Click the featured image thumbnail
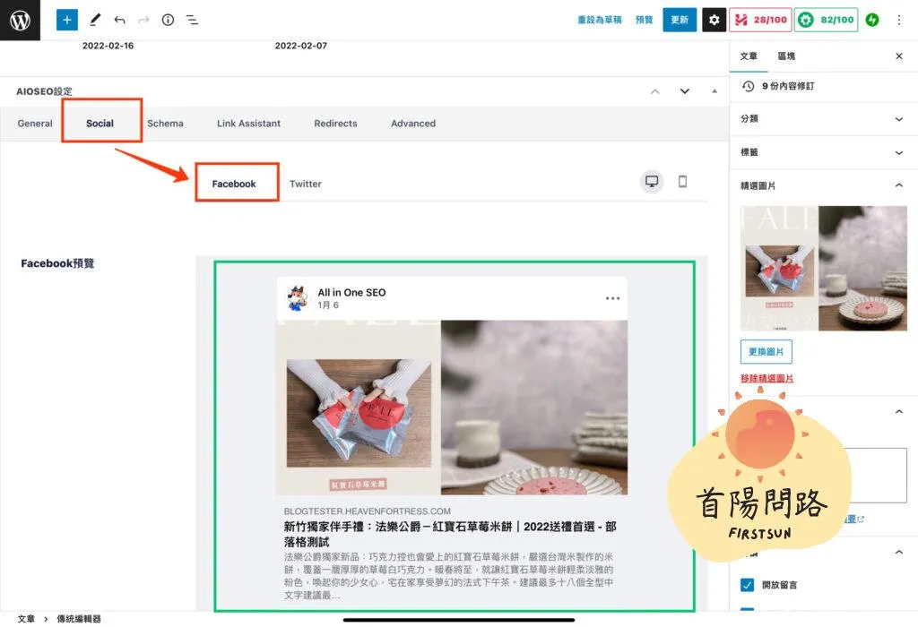This screenshot has width=918, height=627. pyautogui.click(x=823, y=269)
